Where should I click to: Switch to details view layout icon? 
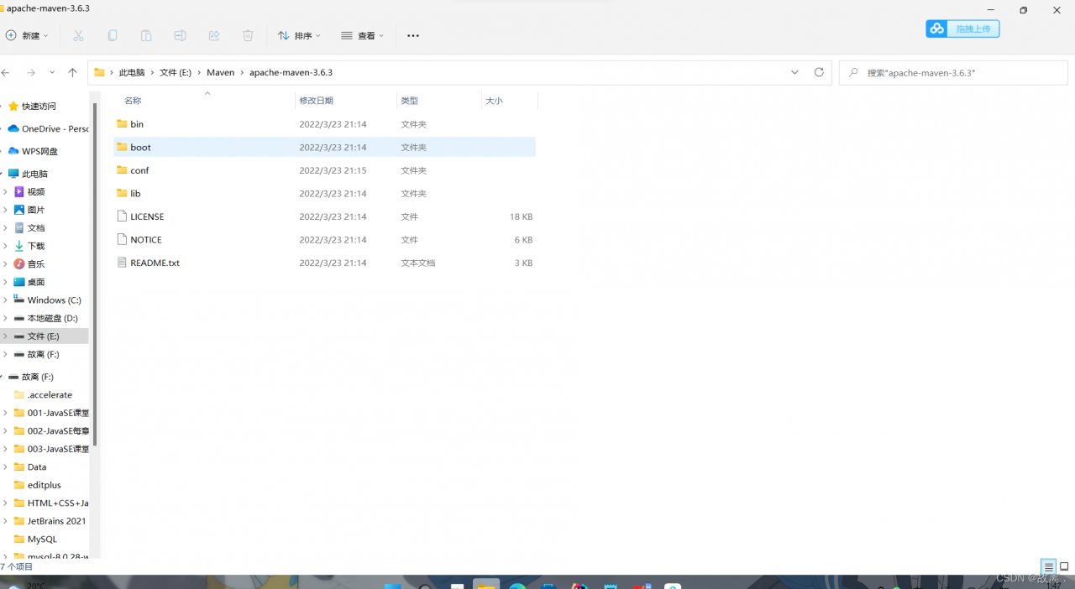click(1048, 567)
